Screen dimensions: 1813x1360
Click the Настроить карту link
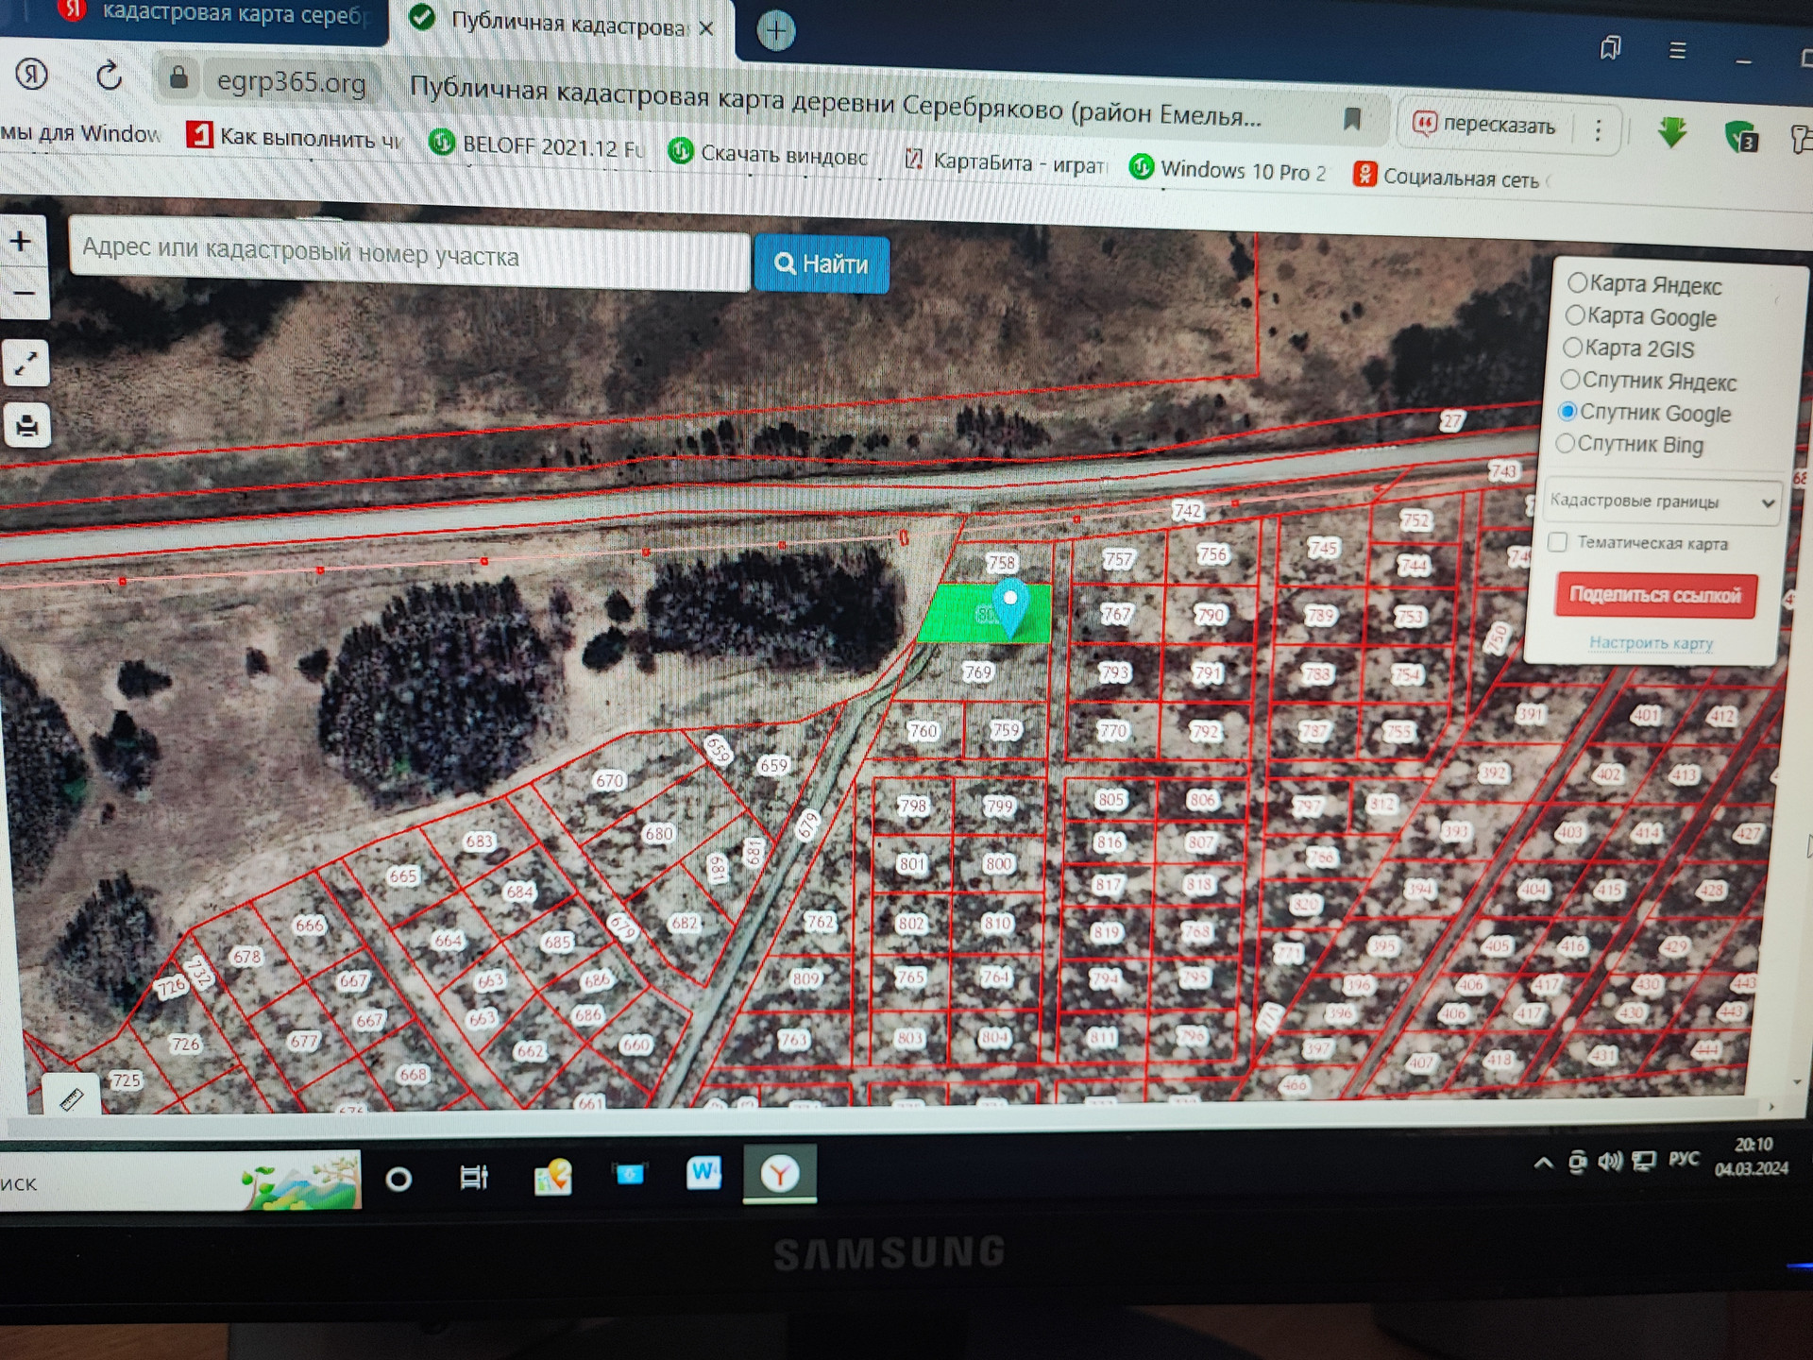point(1650,643)
